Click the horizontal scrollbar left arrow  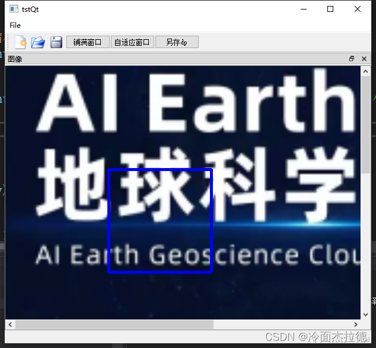[10, 324]
